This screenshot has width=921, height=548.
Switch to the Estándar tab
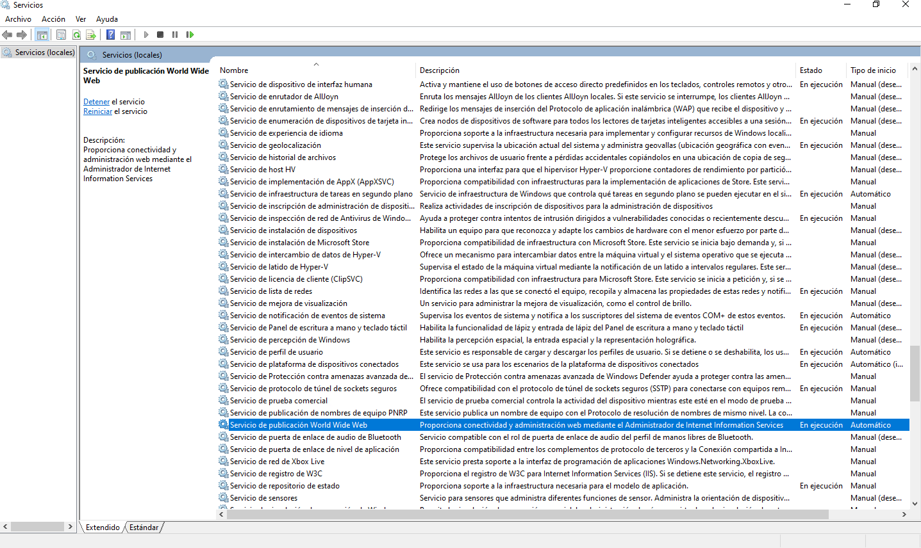[x=144, y=528]
